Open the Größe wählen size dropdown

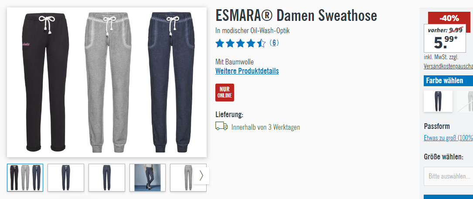[448, 176]
